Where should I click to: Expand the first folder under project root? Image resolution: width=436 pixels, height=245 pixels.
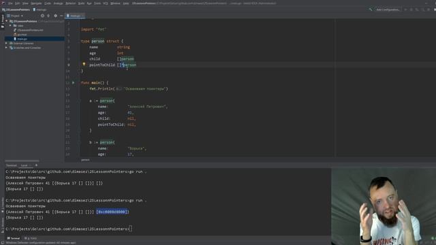click(x=10, y=26)
